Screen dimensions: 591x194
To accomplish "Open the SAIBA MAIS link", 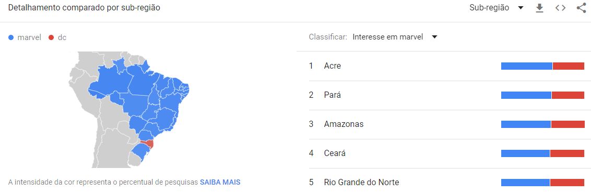I will [x=220, y=183].
